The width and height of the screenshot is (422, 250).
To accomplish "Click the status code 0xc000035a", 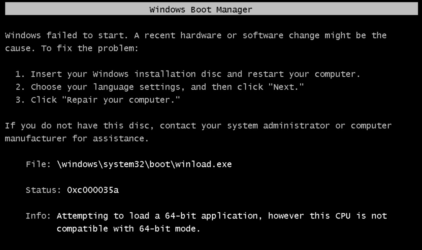I will point(93,190).
